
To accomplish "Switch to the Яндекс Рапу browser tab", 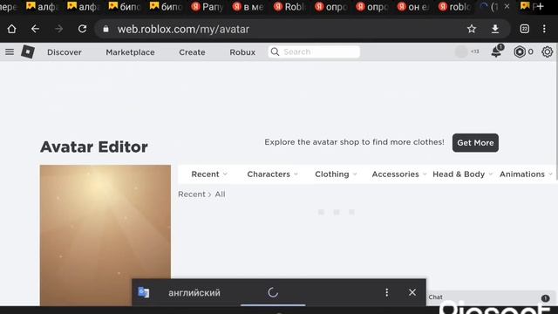I will tap(207, 6).
